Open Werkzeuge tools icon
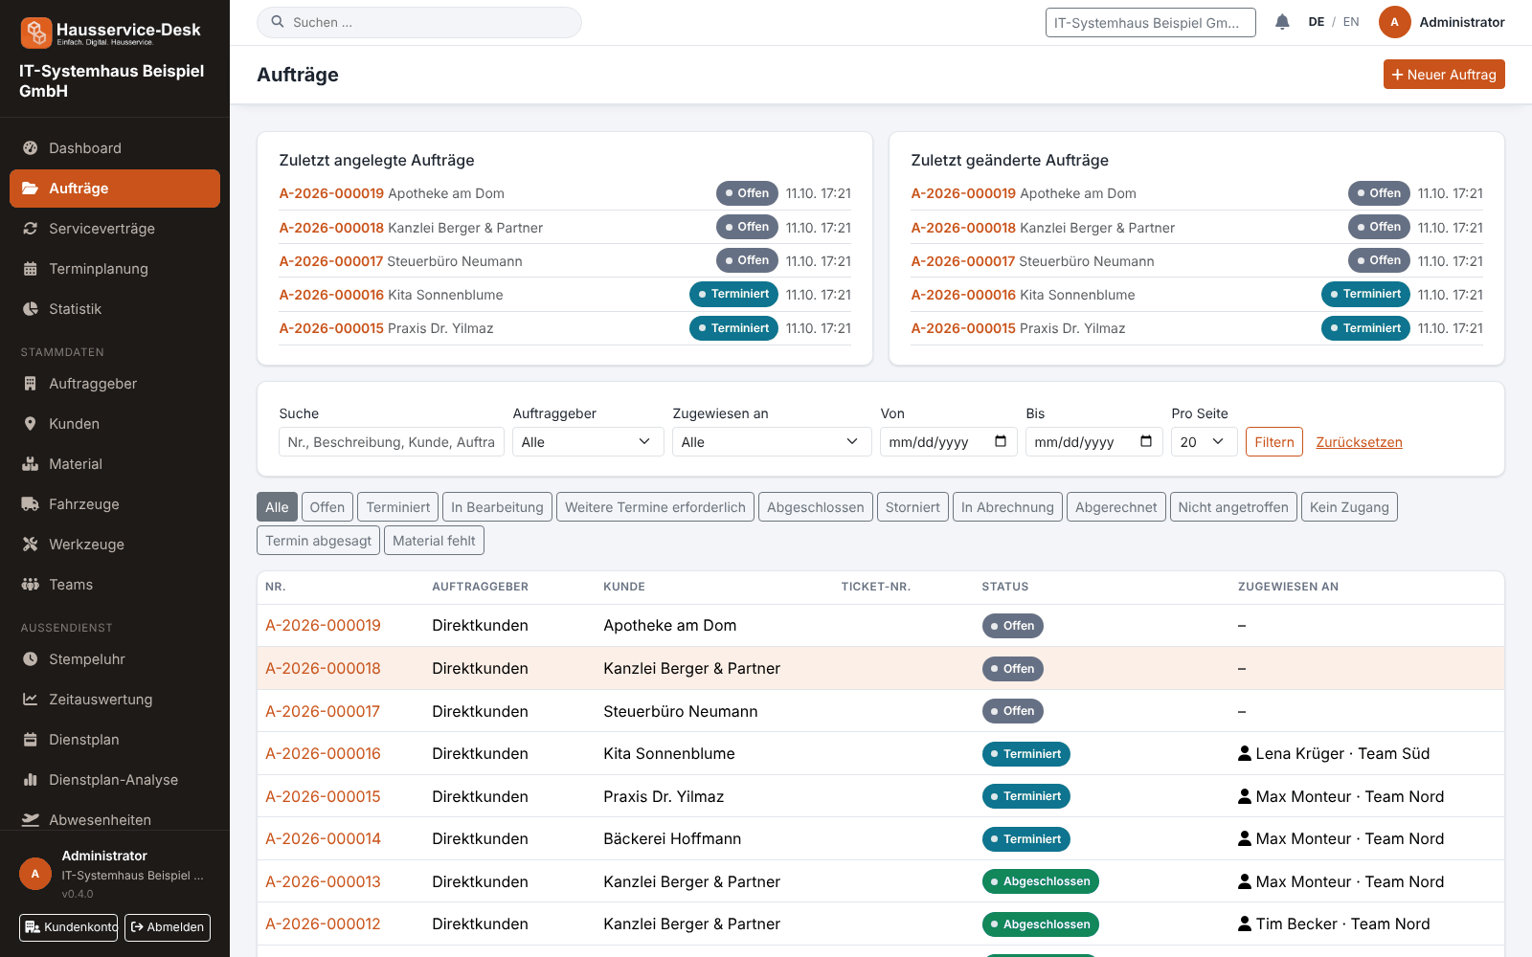 coord(31,545)
